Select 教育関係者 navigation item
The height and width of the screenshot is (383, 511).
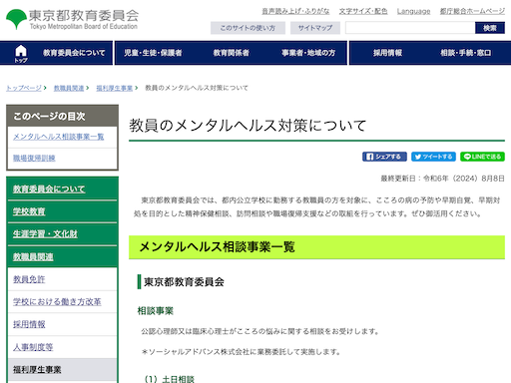(x=232, y=53)
